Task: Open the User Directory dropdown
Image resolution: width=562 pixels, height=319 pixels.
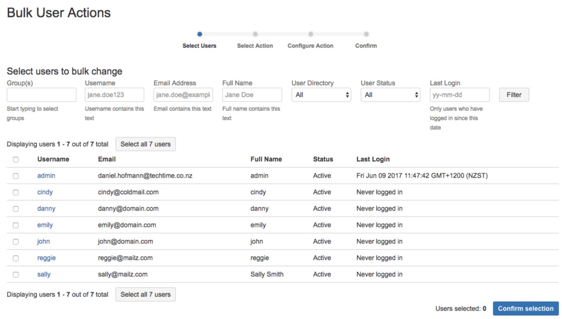Action: coord(321,95)
